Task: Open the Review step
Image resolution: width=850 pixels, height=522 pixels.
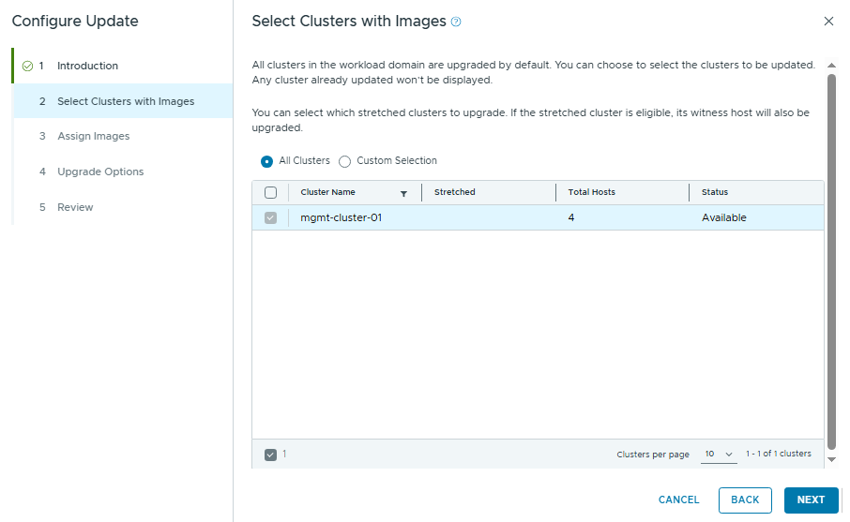Action: tap(75, 207)
